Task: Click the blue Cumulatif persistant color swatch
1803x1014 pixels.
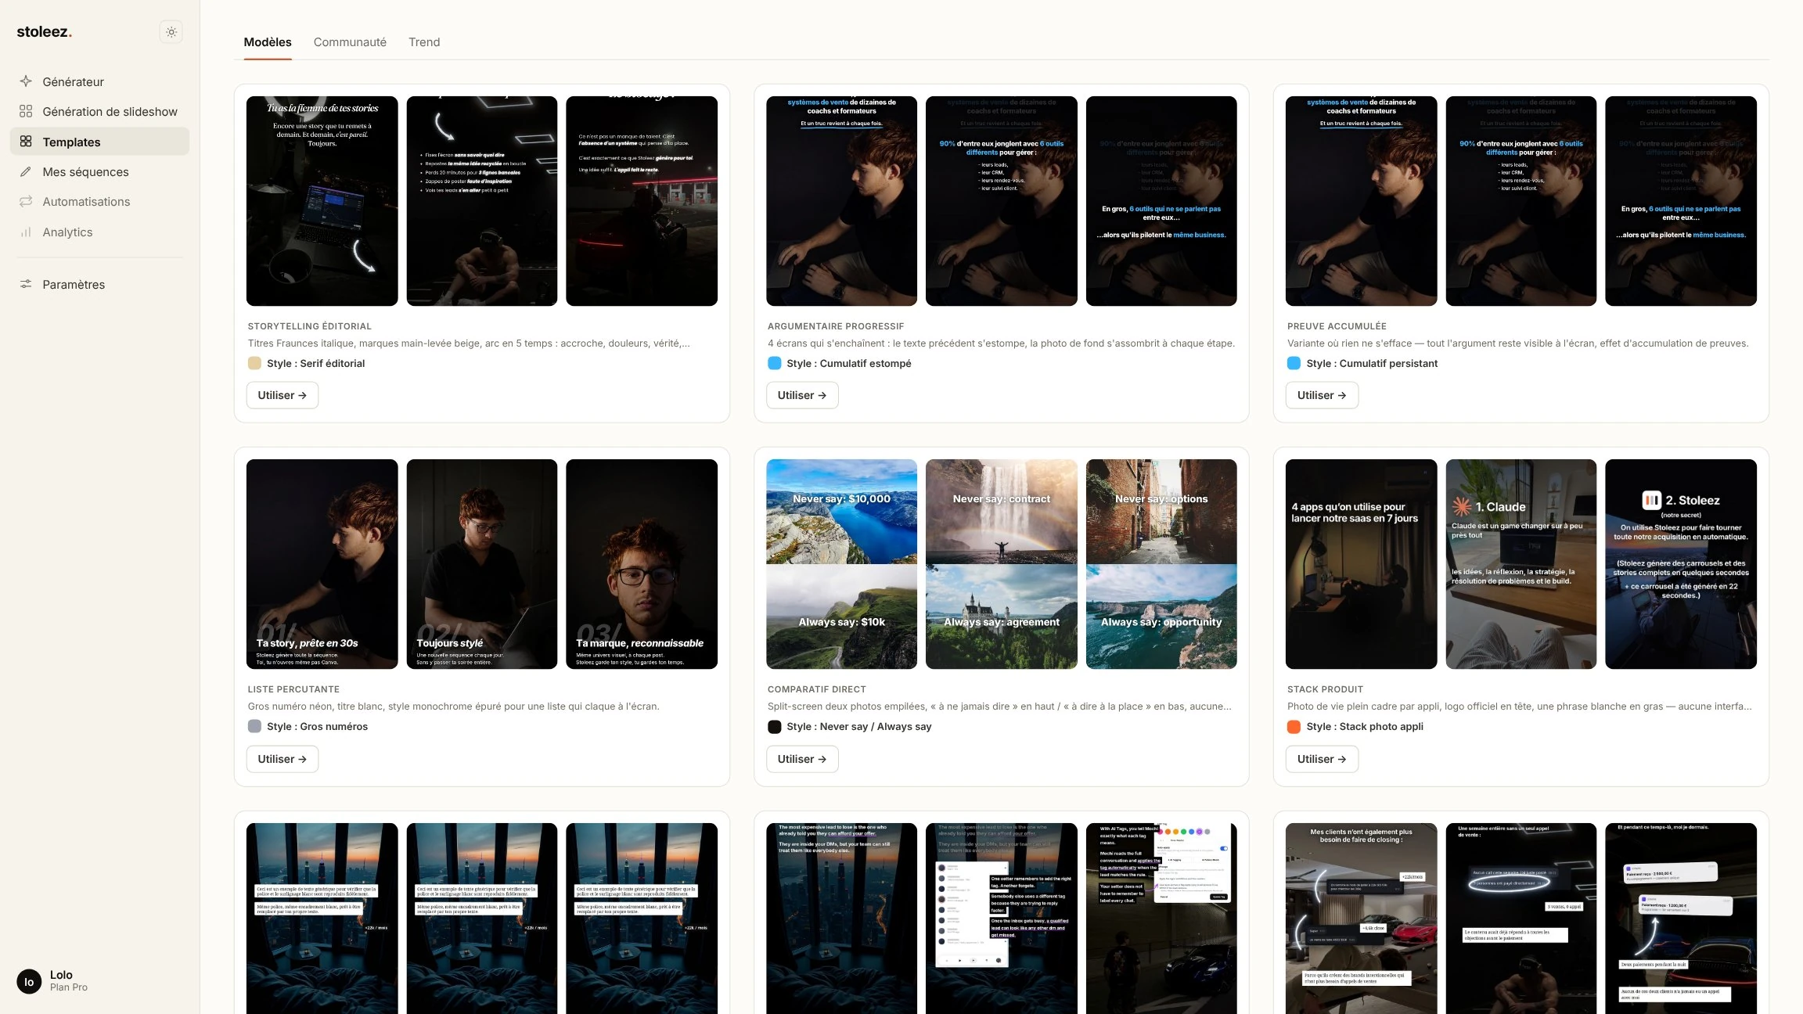Action: (x=1294, y=363)
